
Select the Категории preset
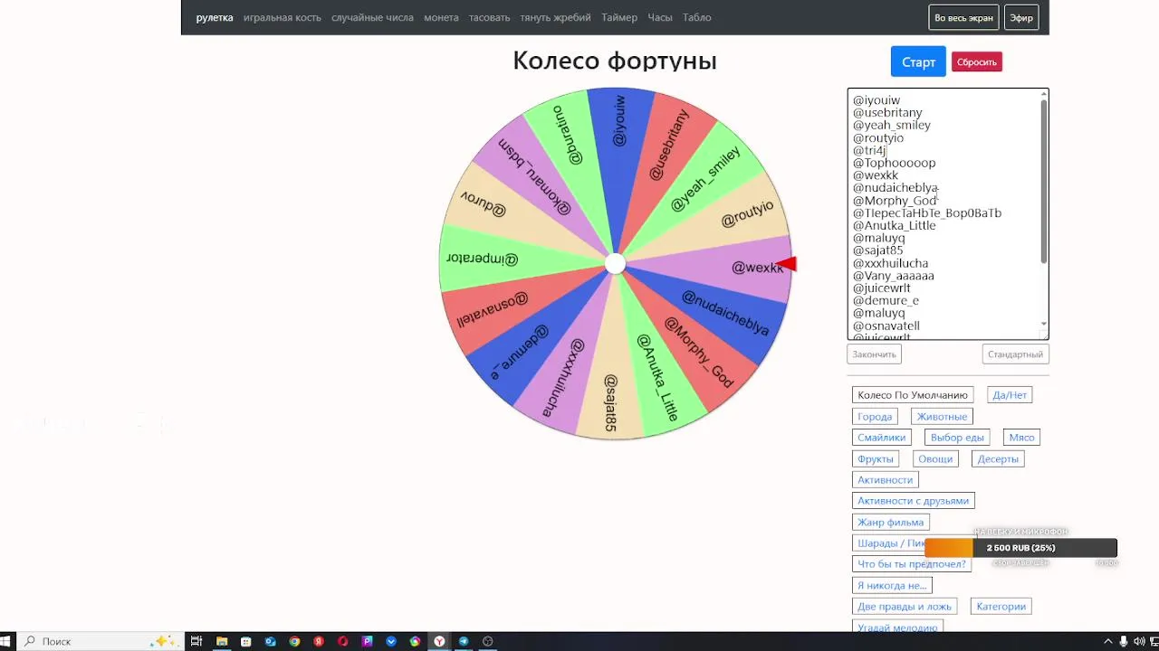[1001, 607]
